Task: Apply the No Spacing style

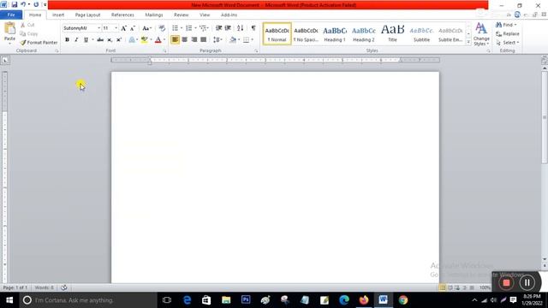Action: (x=306, y=34)
